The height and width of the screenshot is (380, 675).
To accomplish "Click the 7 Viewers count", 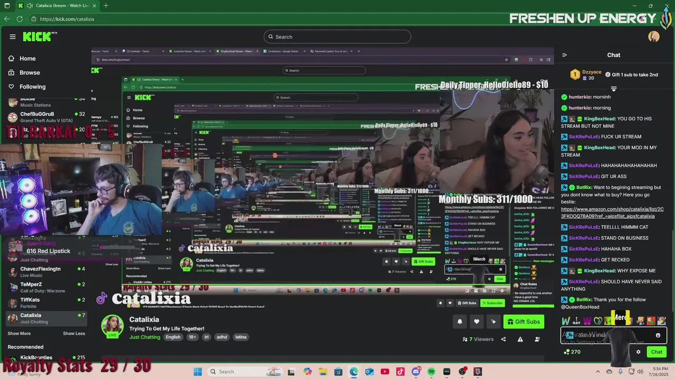I will 478,339.
